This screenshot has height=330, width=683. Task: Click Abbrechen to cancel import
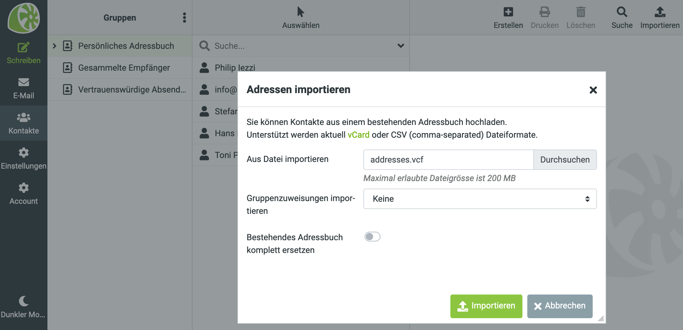560,306
